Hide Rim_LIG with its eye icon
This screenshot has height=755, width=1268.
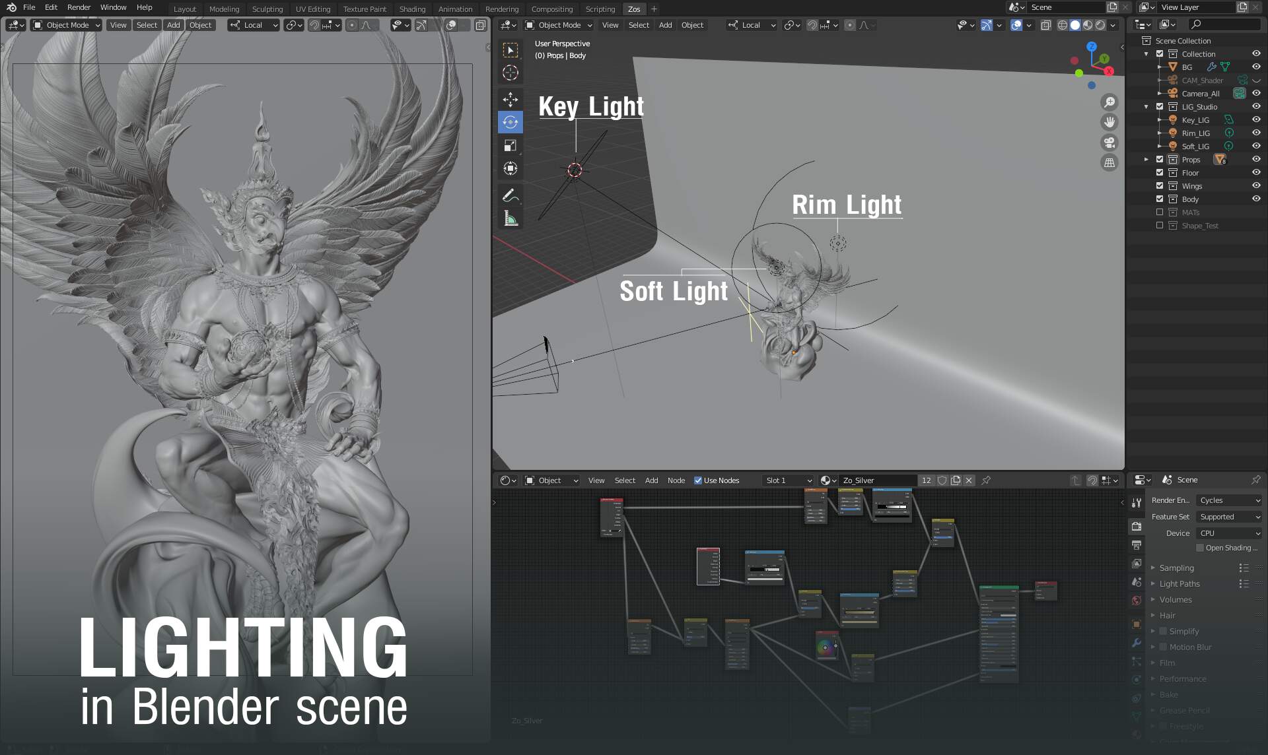1256,133
